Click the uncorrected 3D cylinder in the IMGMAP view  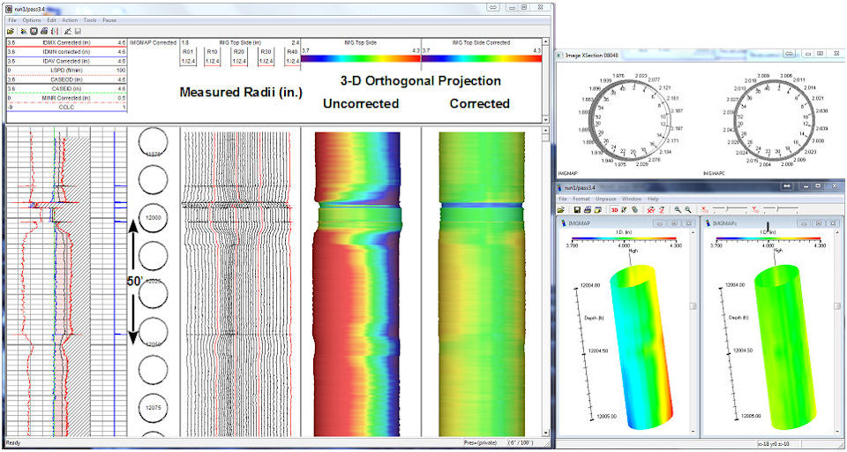click(x=643, y=349)
